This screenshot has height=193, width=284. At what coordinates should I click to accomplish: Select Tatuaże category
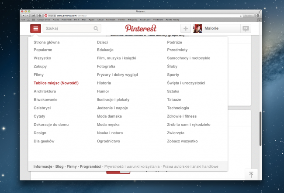174,100
